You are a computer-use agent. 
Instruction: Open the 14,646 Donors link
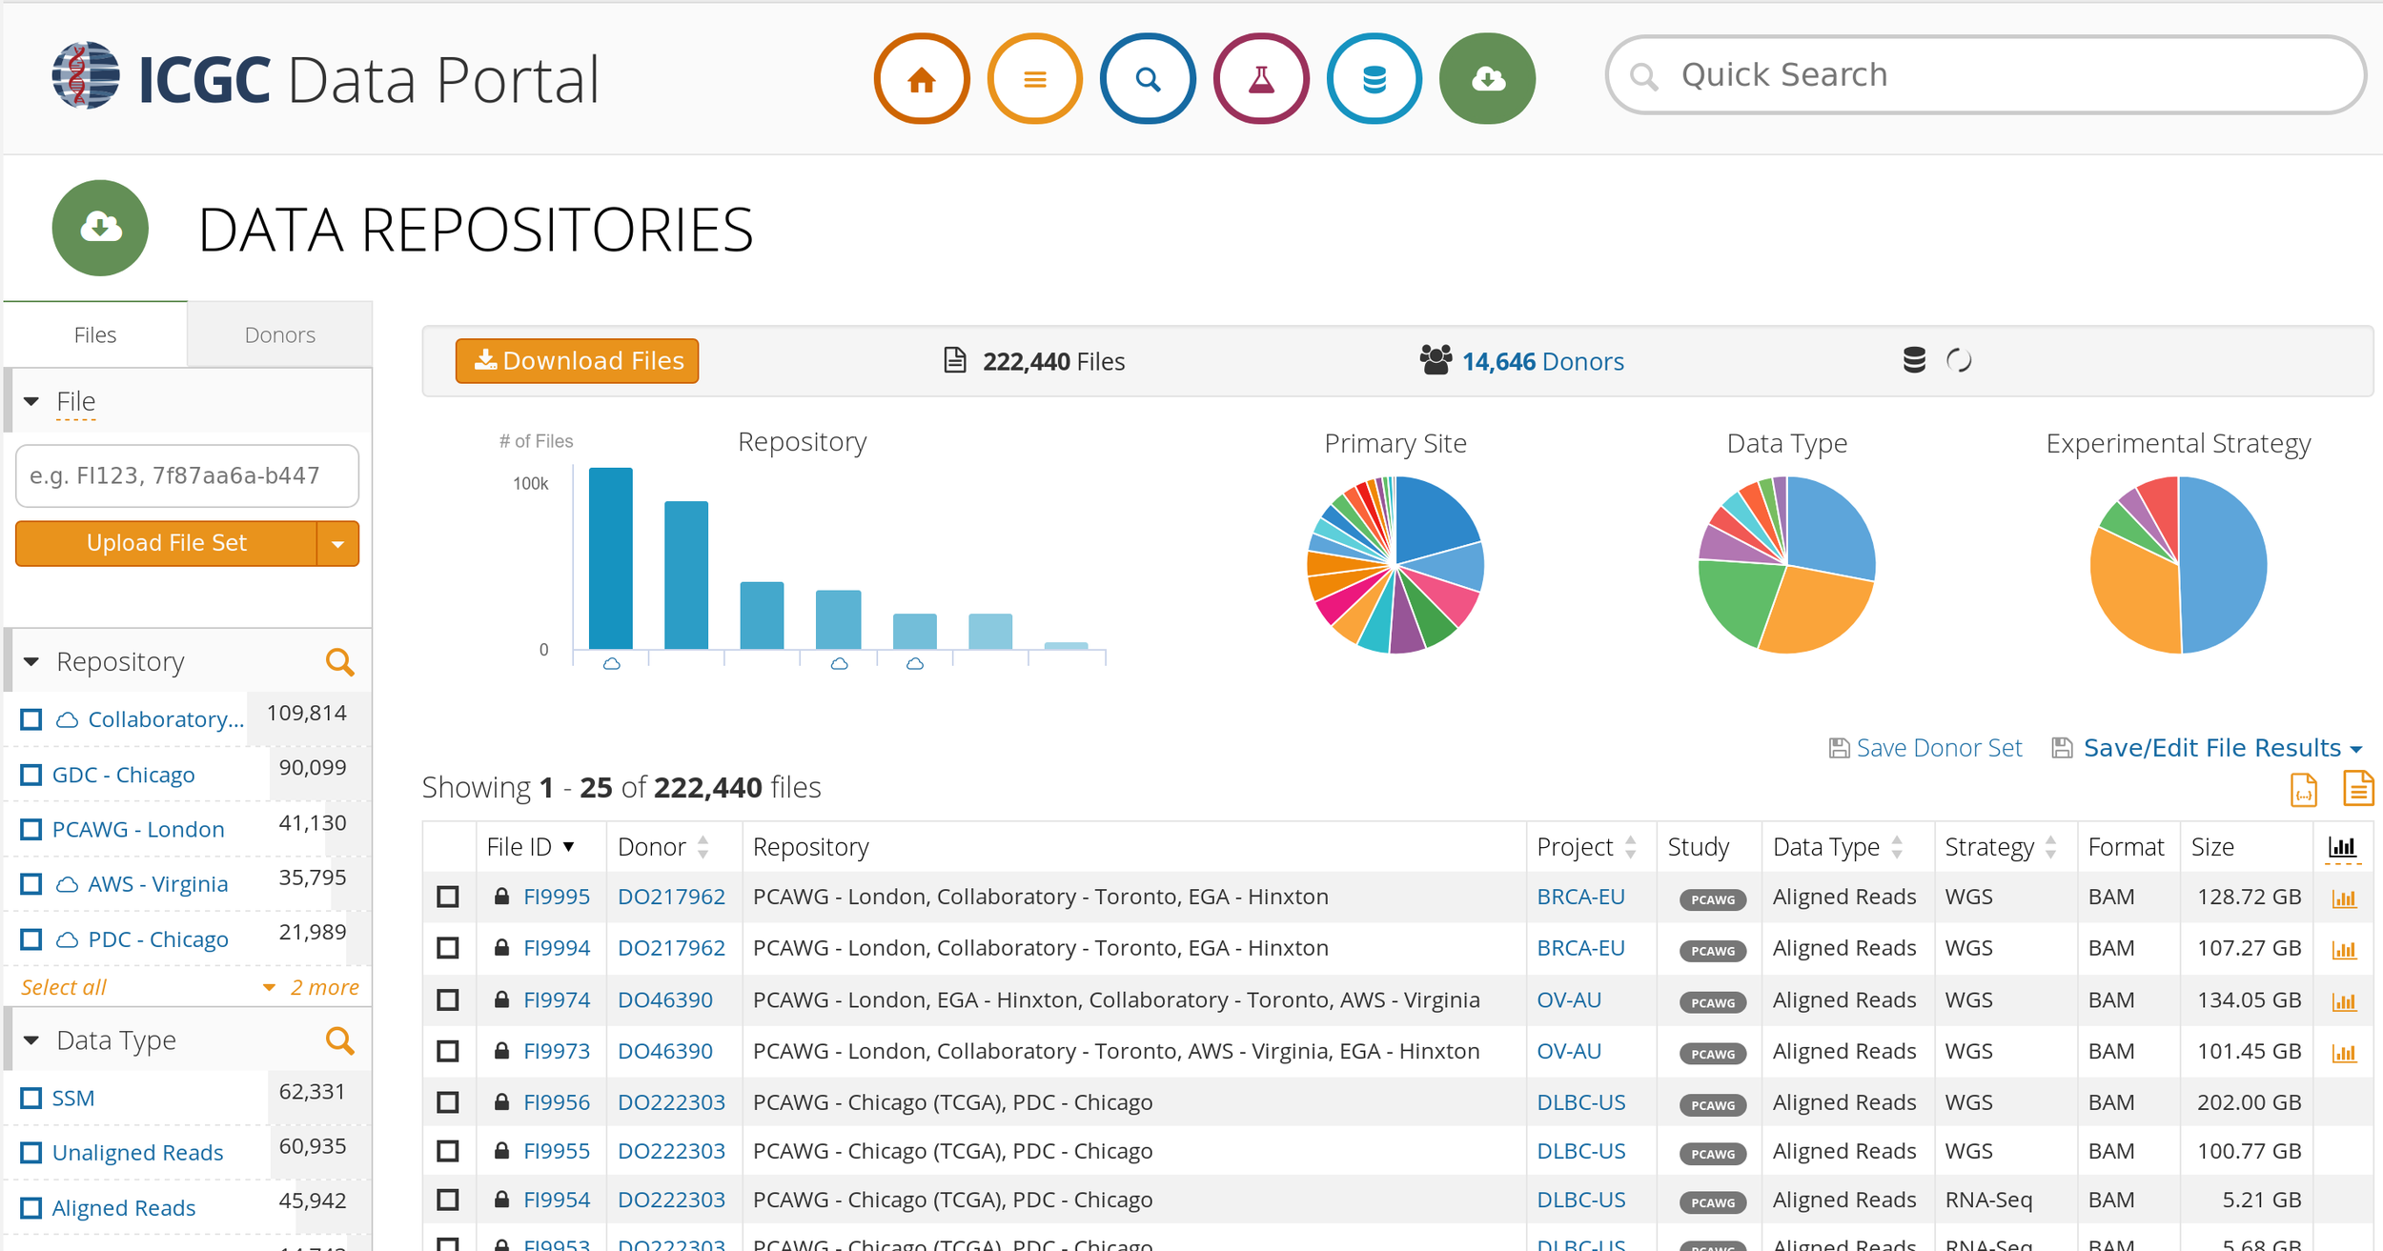coord(1541,362)
